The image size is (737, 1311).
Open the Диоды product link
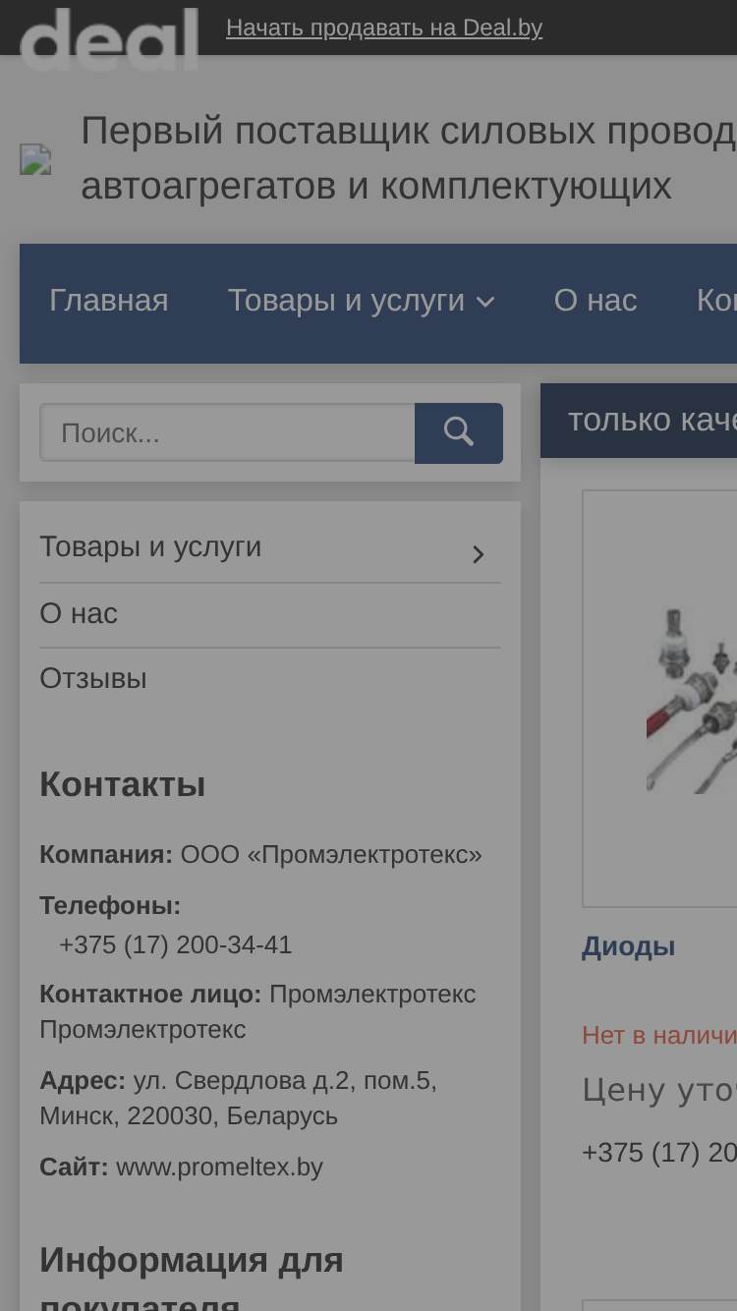tap(628, 946)
